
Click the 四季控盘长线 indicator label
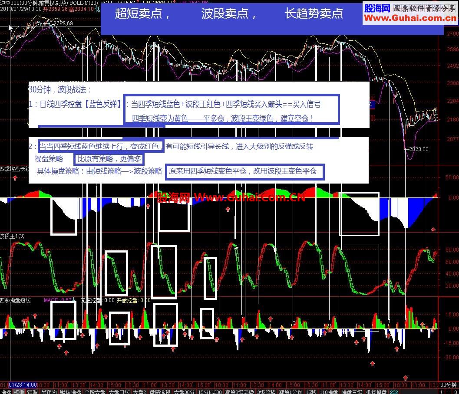[x=14, y=169]
